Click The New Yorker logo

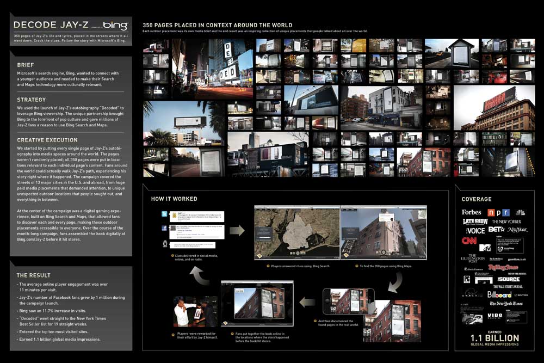pos(506,222)
